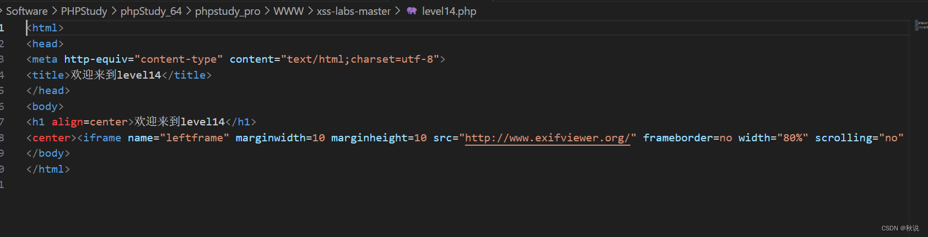Open xss-labs-master breadcrumb segment
The width and height of the screenshot is (928, 237).
tap(354, 11)
